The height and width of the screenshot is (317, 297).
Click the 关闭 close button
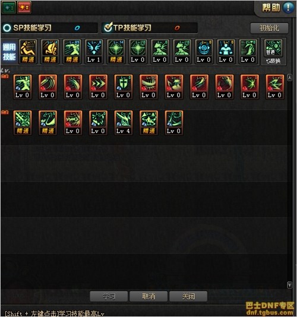188,296
